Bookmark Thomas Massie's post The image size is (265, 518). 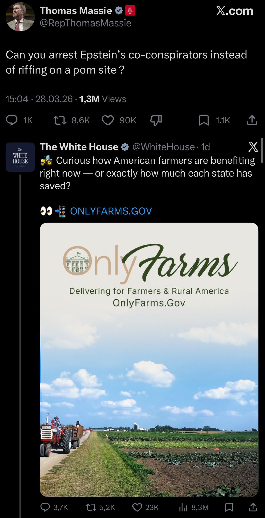(204, 120)
